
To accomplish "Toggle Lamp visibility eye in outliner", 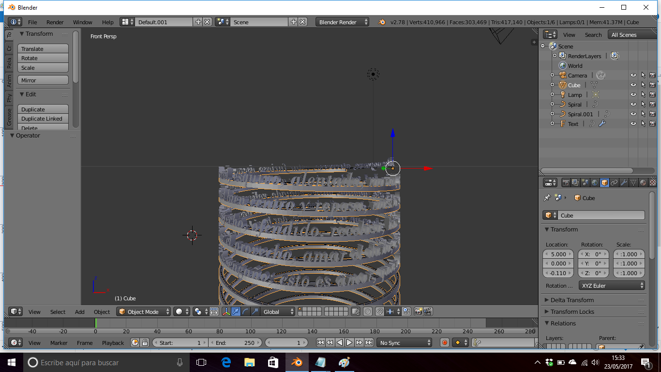I will point(633,94).
